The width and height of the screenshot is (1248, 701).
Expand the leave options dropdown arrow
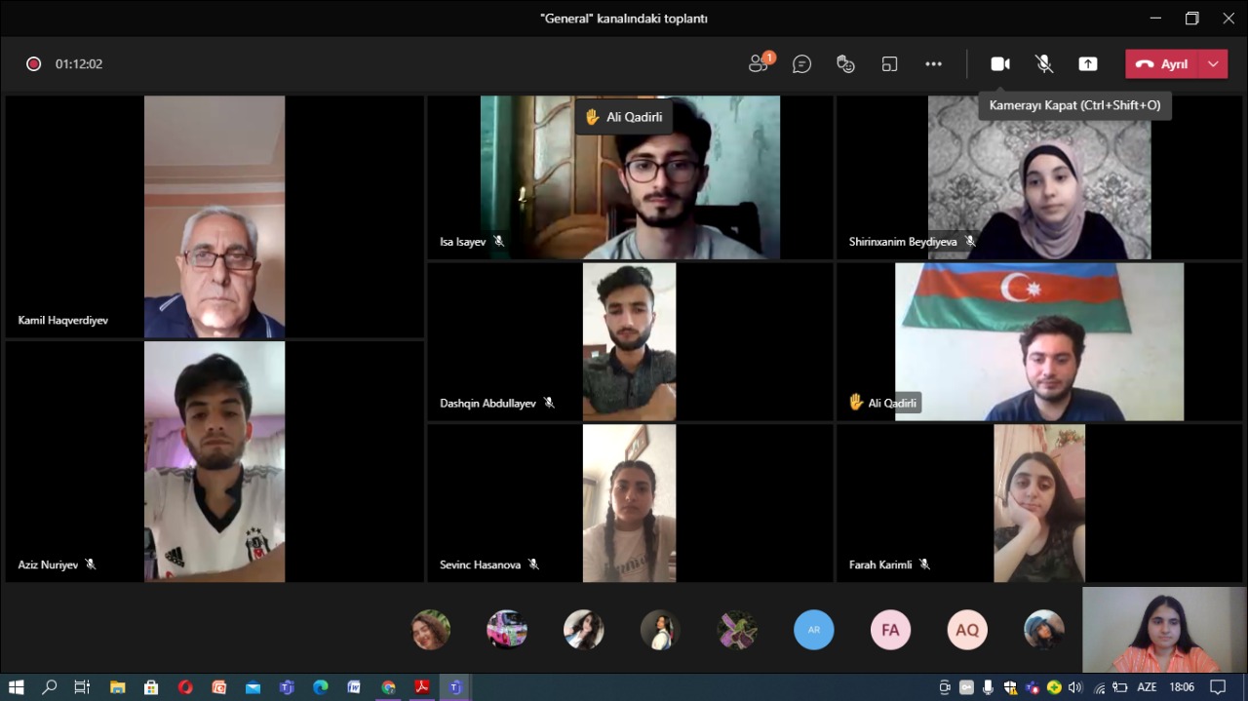[x=1213, y=64]
